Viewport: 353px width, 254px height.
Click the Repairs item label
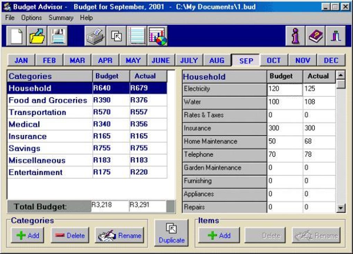pyautogui.click(x=225, y=207)
